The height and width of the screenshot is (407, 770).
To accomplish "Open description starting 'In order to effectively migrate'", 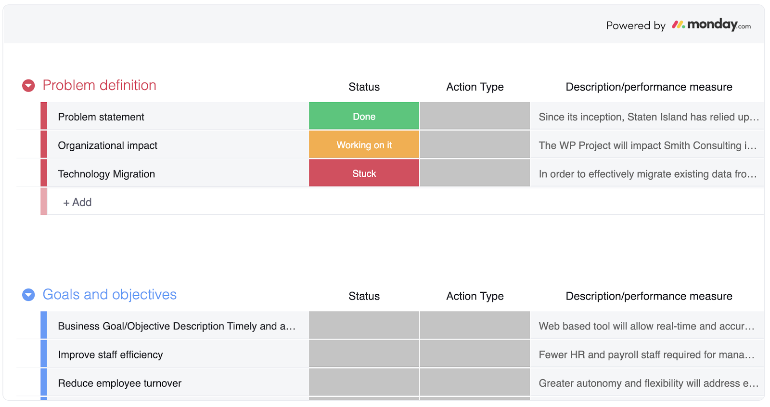I will (648, 174).
